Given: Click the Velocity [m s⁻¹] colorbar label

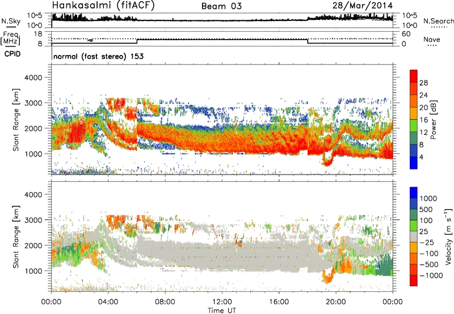Looking at the screenshot, I should (448, 236).
